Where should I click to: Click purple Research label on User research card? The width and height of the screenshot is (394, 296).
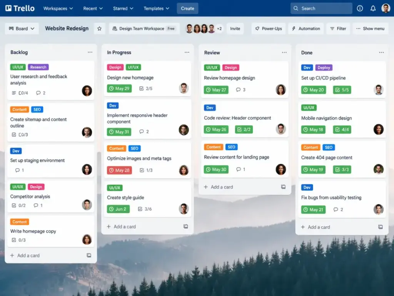pos(38,67)
